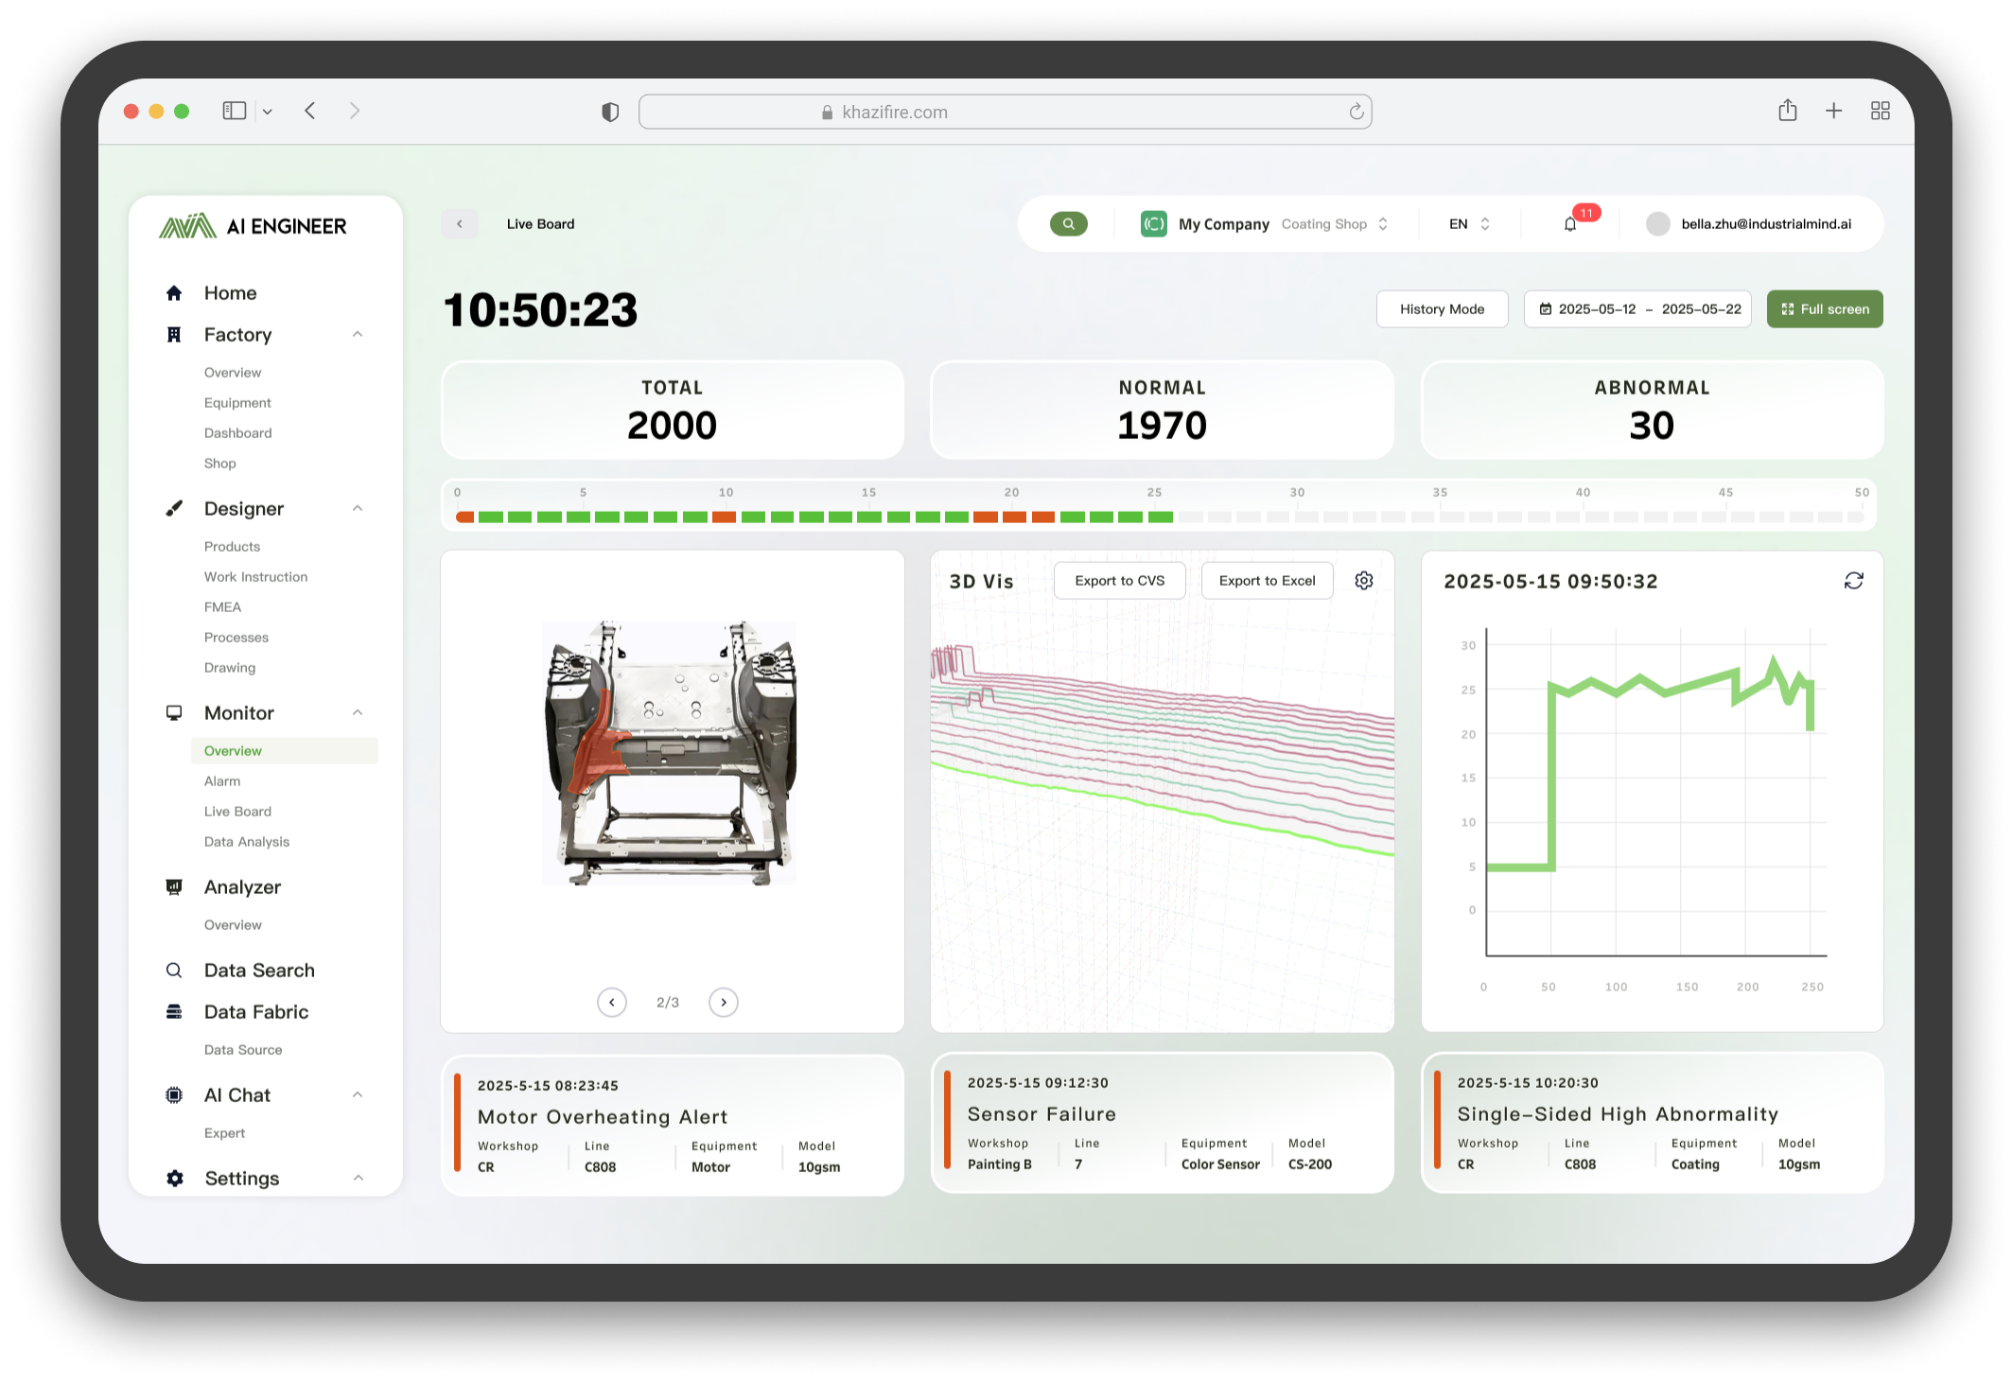Collapse the Factory menu section
The image size is (2013, 1383).
[x=358, y=335]
